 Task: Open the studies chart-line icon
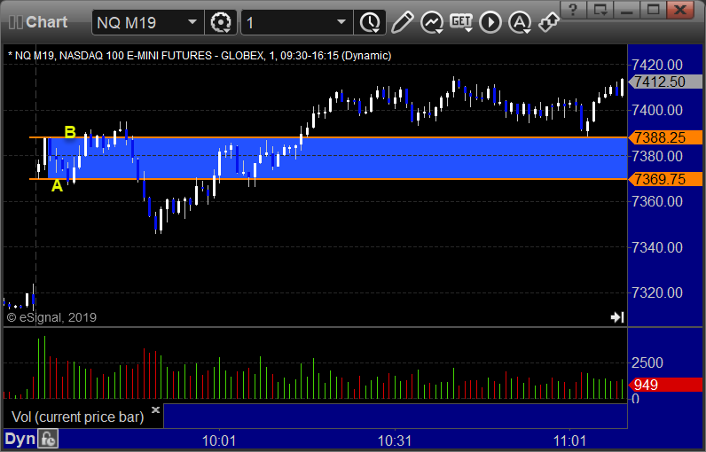pyautogui.click(x=432, y=22)
